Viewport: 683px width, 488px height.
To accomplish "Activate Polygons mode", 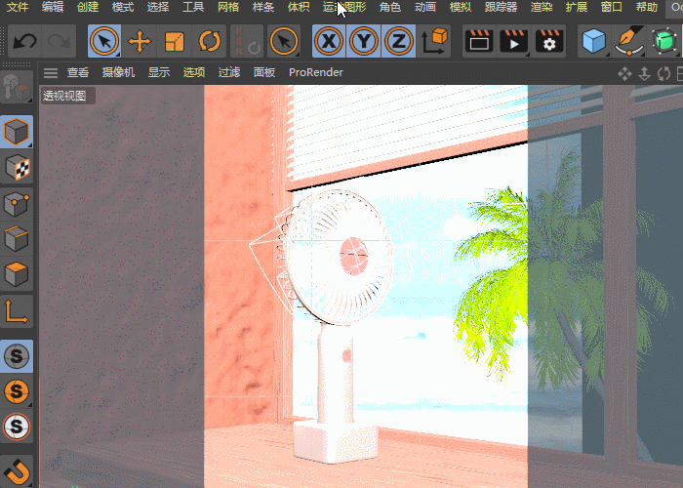I will [x=17, y=274].
